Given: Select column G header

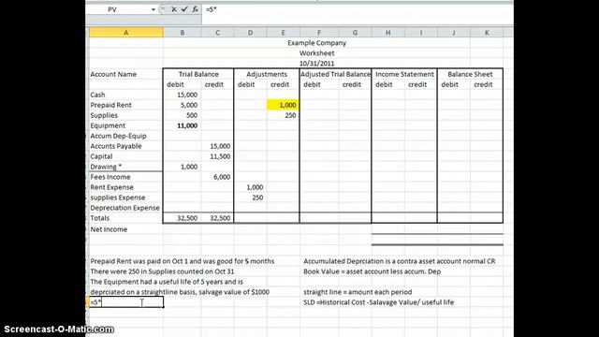Looking at the screenshot, I should tap(355, 33).
